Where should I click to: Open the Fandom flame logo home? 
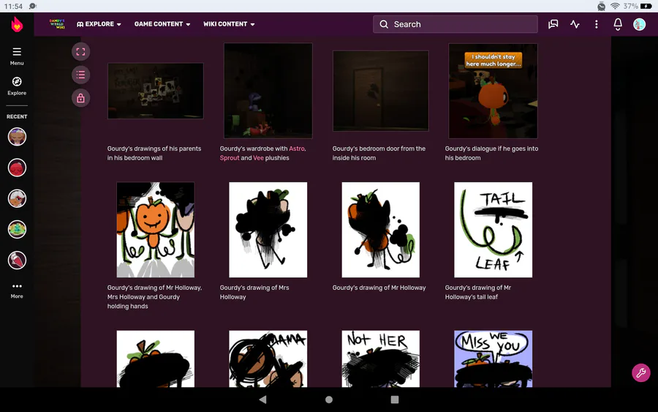pos(17,24)
